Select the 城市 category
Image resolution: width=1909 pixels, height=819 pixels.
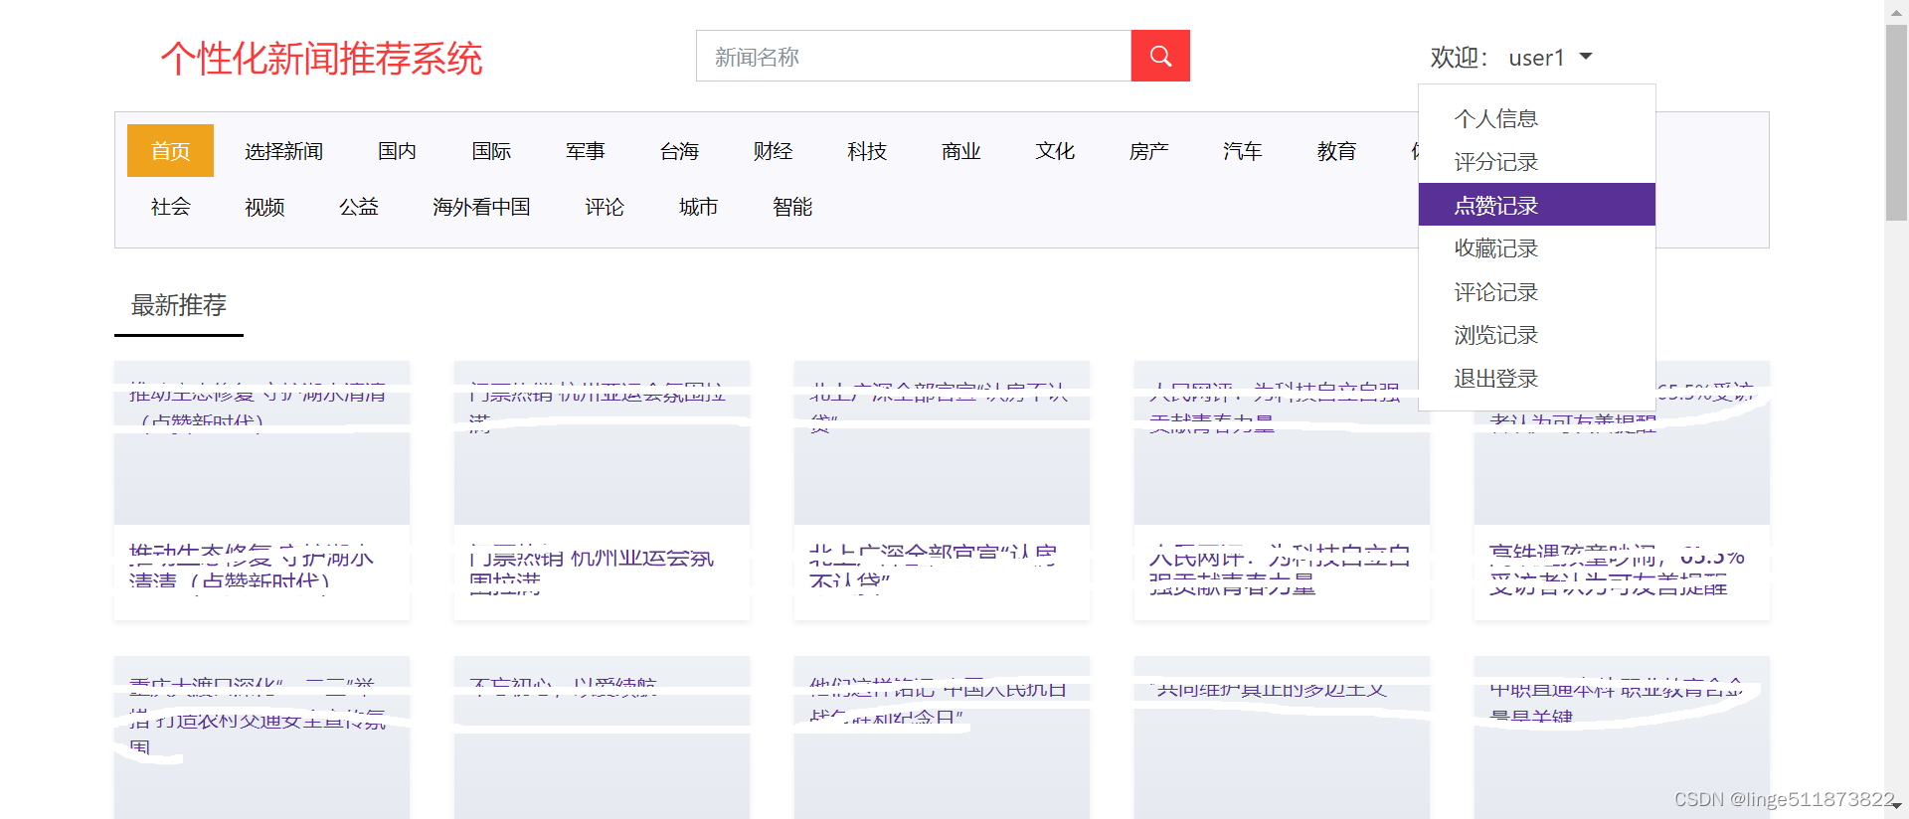tap(698, 207)
